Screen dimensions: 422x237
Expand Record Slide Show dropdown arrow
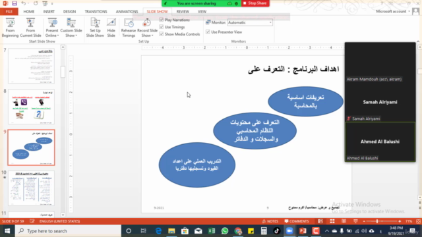point(152,36)
